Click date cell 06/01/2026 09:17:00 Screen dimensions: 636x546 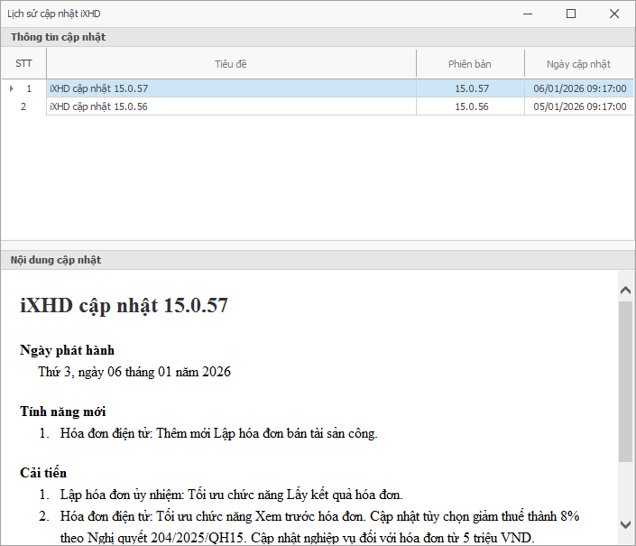click(x=579, y=88)
